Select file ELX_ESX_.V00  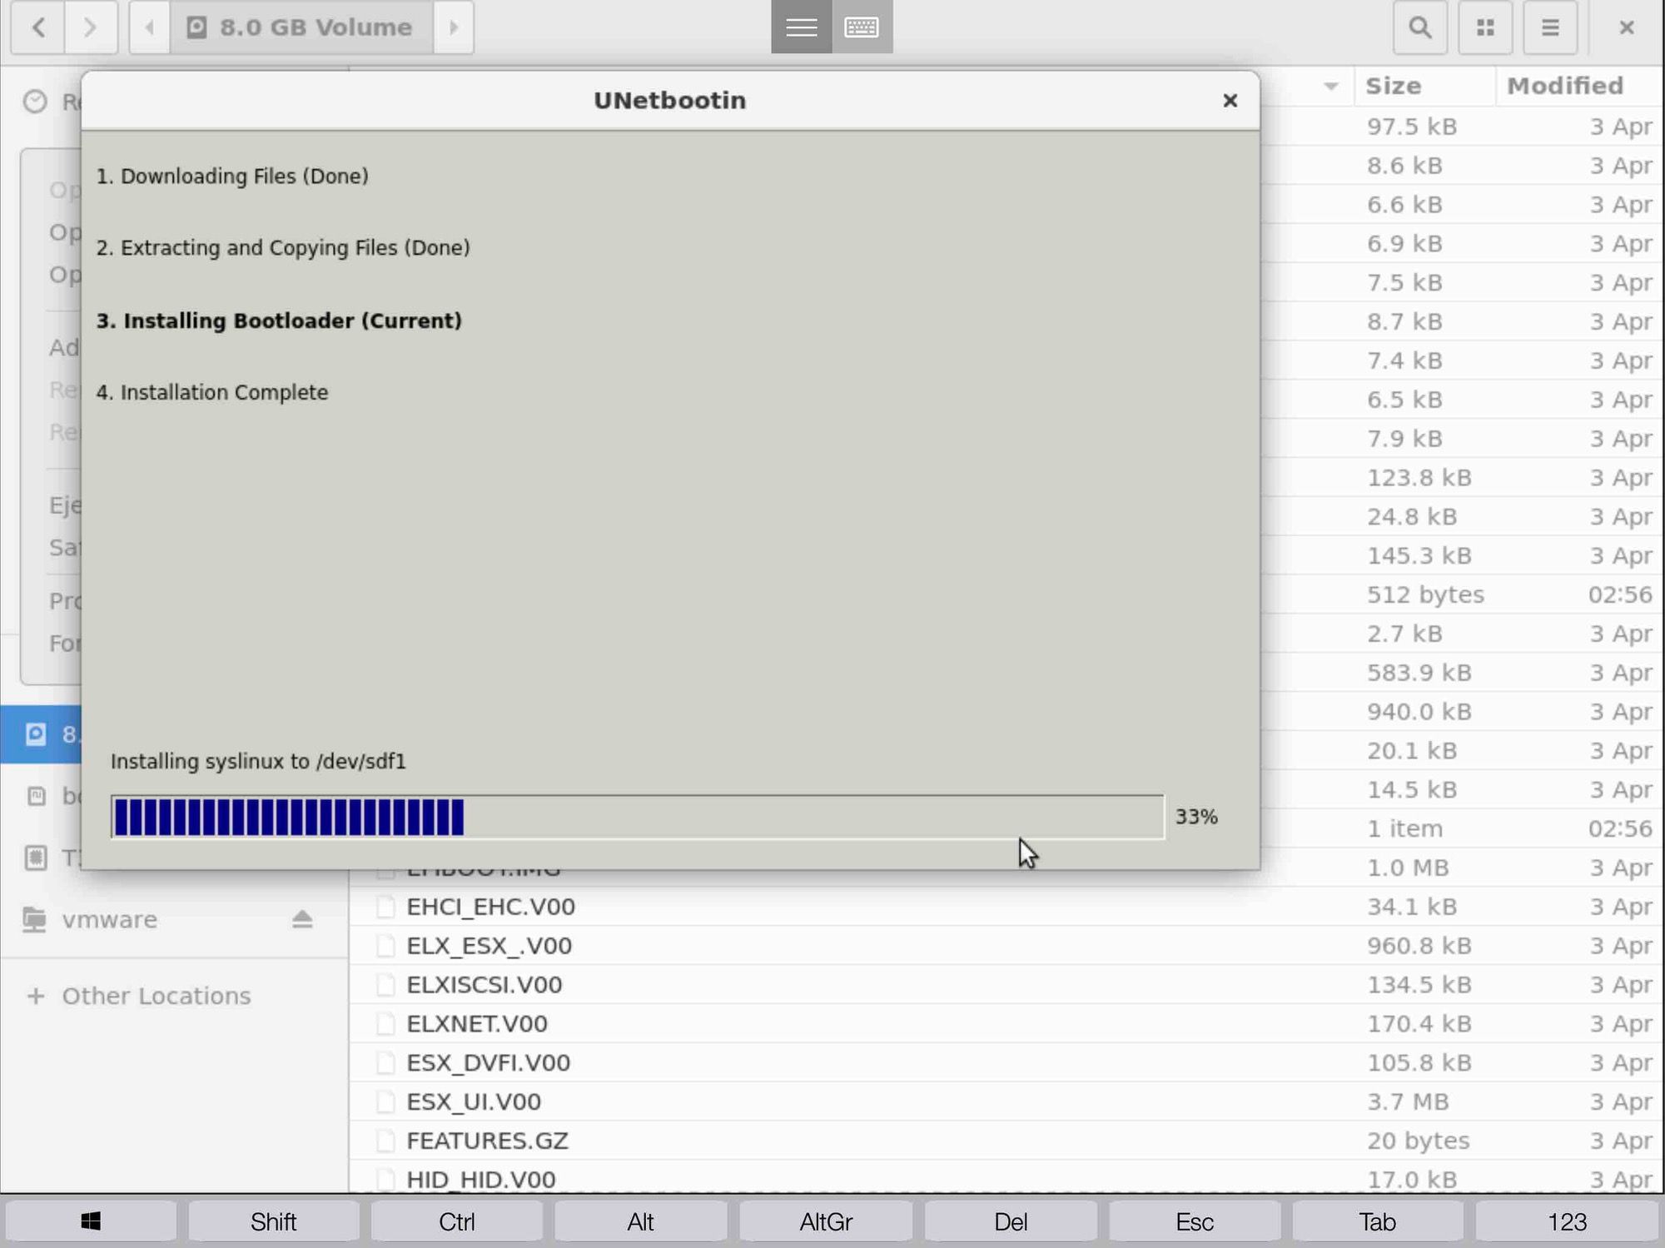click(x=489, y=946)
